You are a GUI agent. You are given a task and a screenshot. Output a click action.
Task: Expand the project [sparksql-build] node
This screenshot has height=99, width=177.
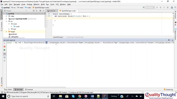coord(6,19)
